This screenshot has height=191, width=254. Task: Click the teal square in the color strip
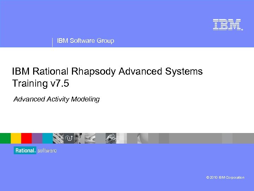pos(48,138)
